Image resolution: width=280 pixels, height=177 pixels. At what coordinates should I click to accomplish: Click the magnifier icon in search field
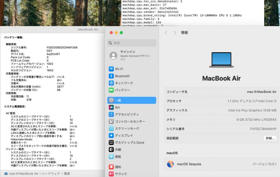(110, 43)
